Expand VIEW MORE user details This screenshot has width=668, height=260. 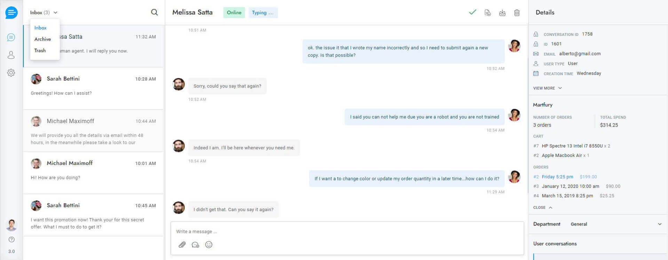[547, 88]
